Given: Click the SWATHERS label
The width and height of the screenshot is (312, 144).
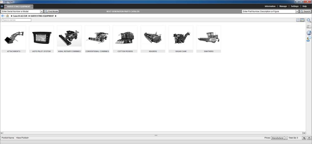Looking at the screenshot, I should 209,51.
